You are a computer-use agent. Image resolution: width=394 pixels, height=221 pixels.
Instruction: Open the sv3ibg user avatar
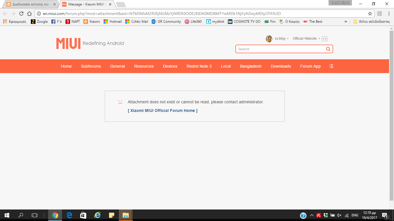269,39
